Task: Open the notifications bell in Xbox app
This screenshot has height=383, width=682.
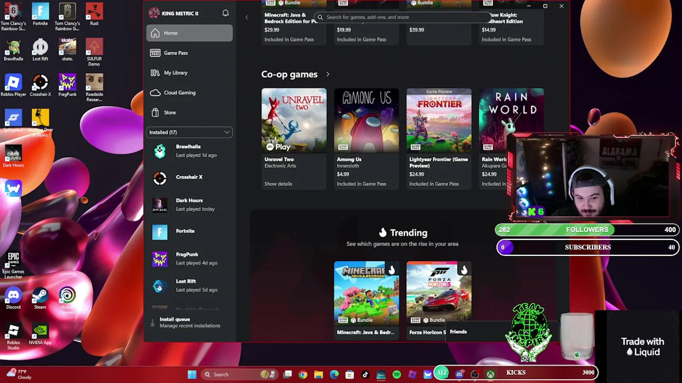Action: pos(225,13)
